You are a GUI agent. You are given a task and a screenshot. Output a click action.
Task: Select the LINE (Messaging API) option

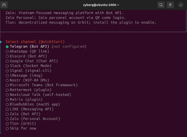(7, 109)
